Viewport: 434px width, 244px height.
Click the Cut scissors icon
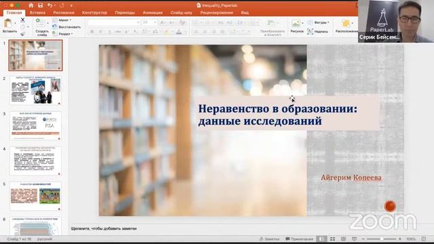[x=22, y=20]
